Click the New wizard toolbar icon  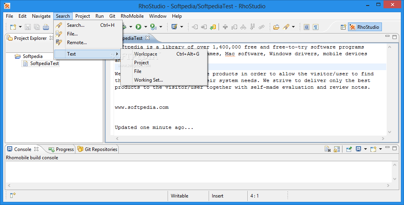[x=13, y=27]
